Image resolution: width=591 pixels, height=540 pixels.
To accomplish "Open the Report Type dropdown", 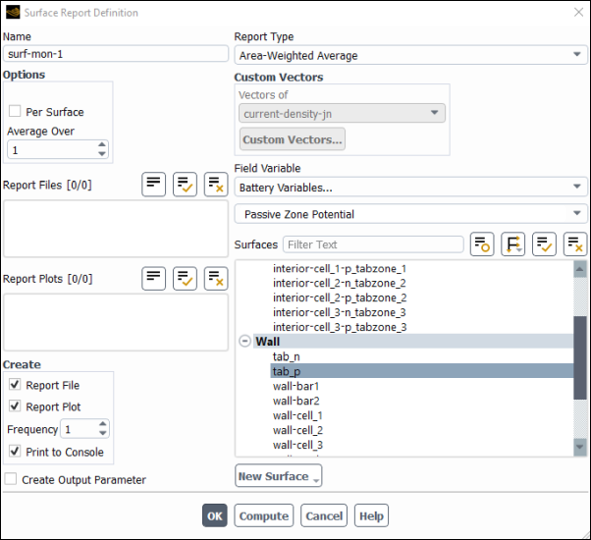I will click(x=409, y=56).
